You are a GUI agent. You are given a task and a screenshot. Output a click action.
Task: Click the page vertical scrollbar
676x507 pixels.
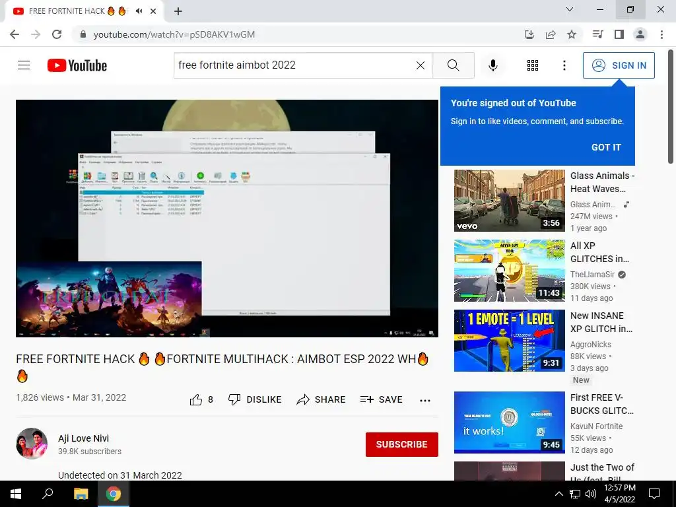click(671, 107)
